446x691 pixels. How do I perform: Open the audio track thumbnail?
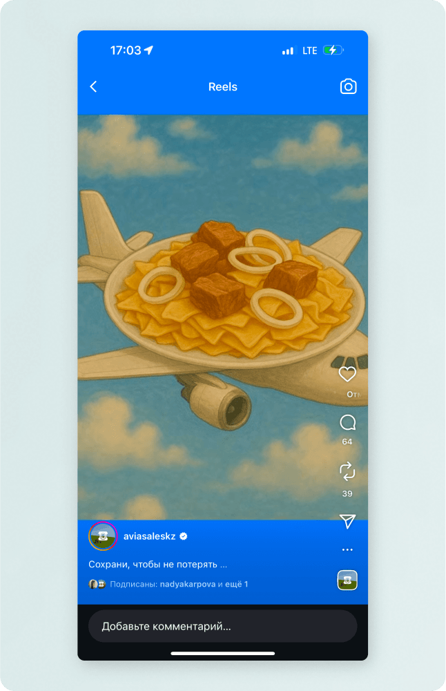pyautogui.click(x=347, y=580)
